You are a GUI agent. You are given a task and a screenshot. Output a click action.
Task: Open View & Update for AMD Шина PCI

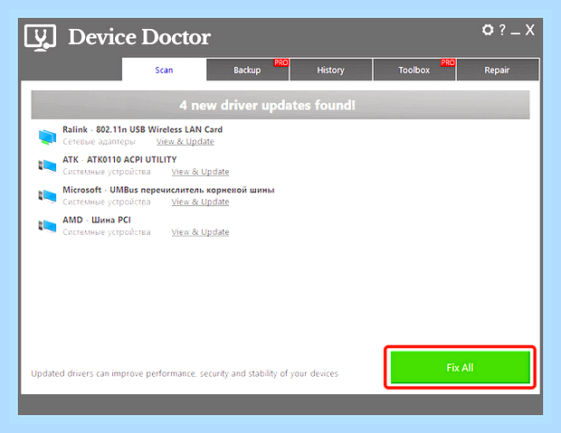tap(200, 232)
